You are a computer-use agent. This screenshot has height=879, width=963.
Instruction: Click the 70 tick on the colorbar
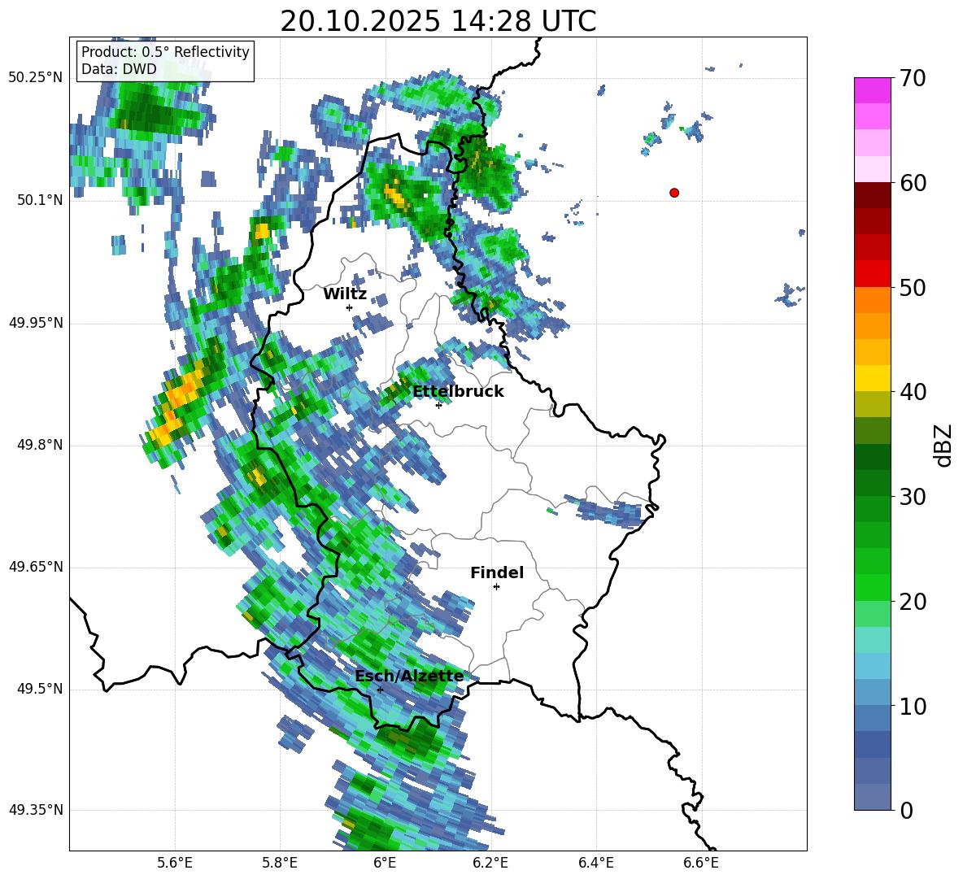click(913, 78)
